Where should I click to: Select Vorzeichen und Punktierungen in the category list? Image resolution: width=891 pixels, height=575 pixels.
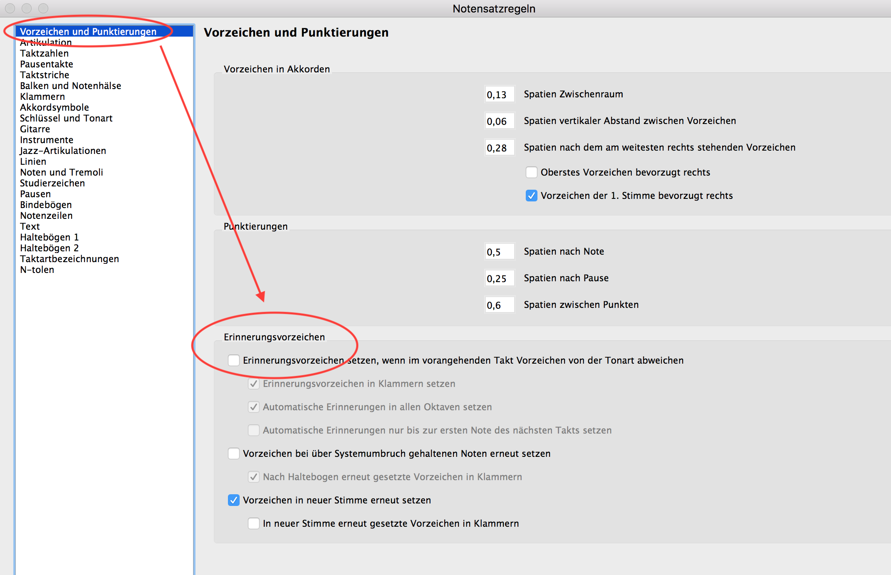pyautogui.click(x=104, y=32)
